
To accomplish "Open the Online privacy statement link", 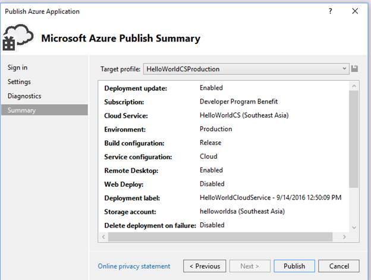I will pyautogui.click(x=134, y=266).
